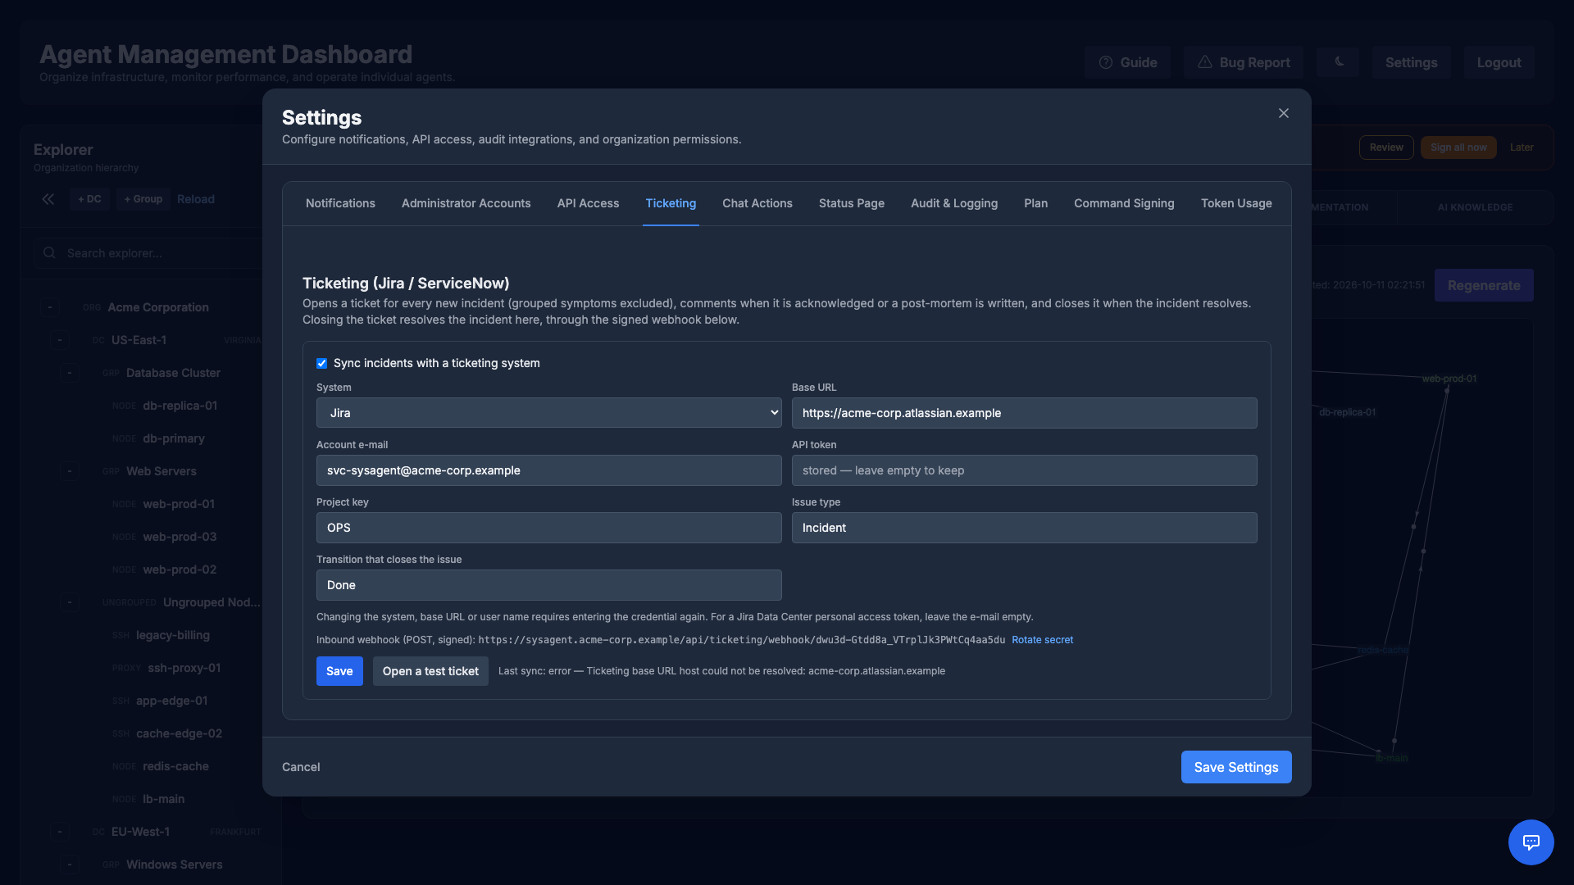Collapse the EU-West-1 datacenter node
The width and height of the screenshot is (1574, 885).
(60, 832)
